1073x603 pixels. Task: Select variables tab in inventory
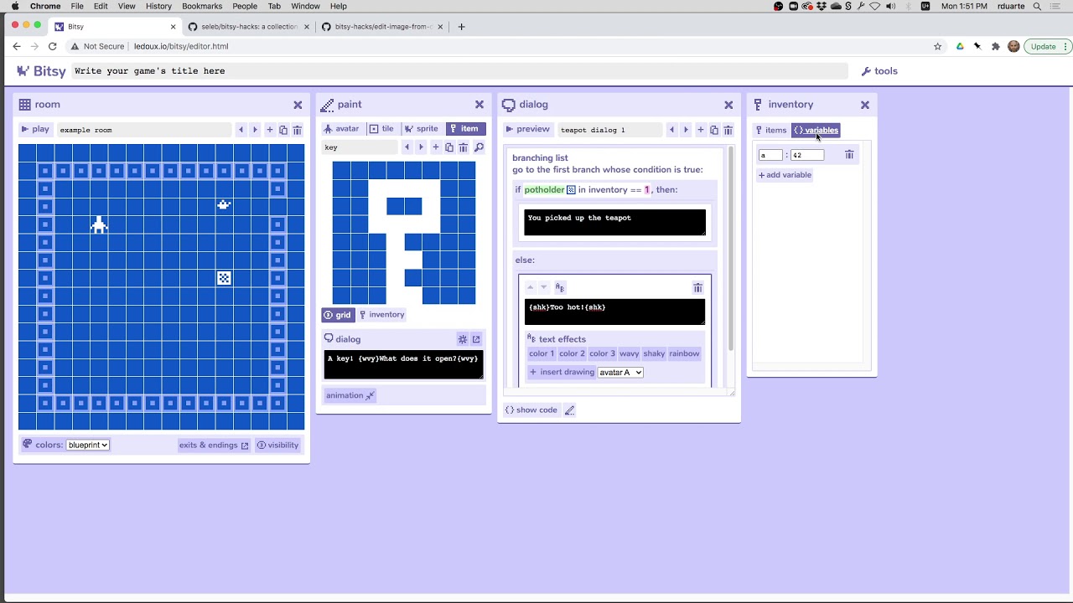pyautogui.click(x=816, y=130)
